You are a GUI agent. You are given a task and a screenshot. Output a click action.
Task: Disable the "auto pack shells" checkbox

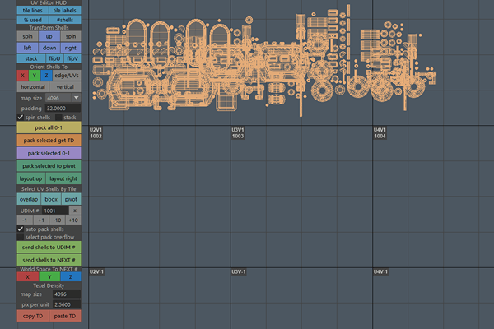pyautogui.click(x=21, y=229)
